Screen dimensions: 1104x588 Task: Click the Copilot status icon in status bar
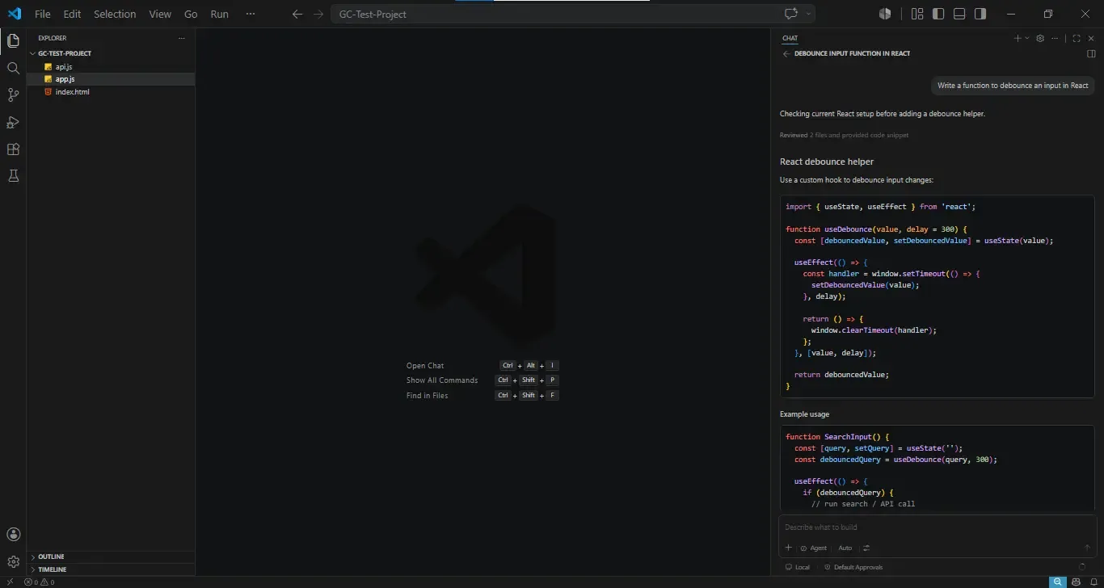pos(1077,582)
